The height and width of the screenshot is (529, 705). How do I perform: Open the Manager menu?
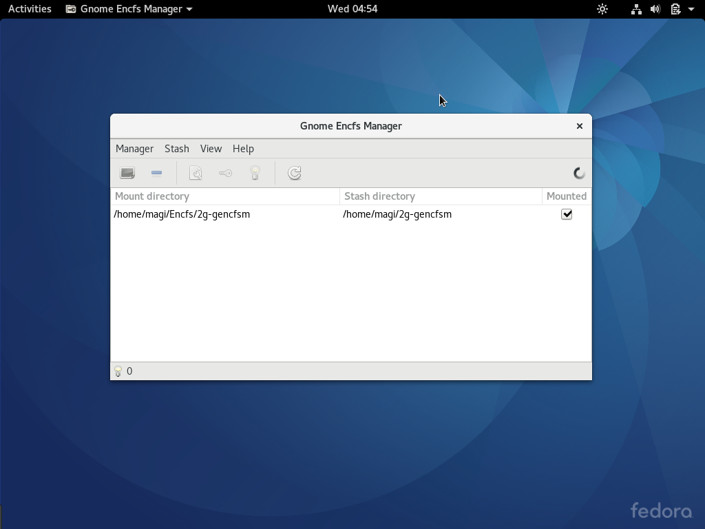click(x=134, y=149)
